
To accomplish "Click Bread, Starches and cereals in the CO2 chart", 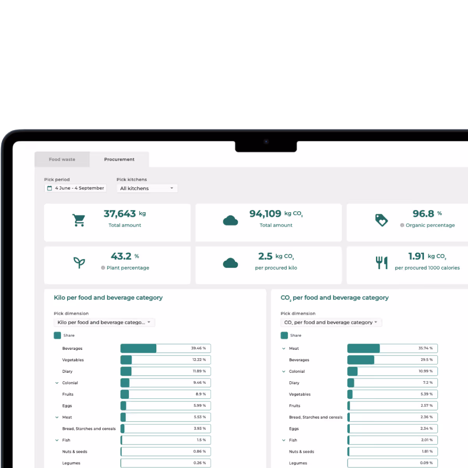I will click(x=316, y=417).
